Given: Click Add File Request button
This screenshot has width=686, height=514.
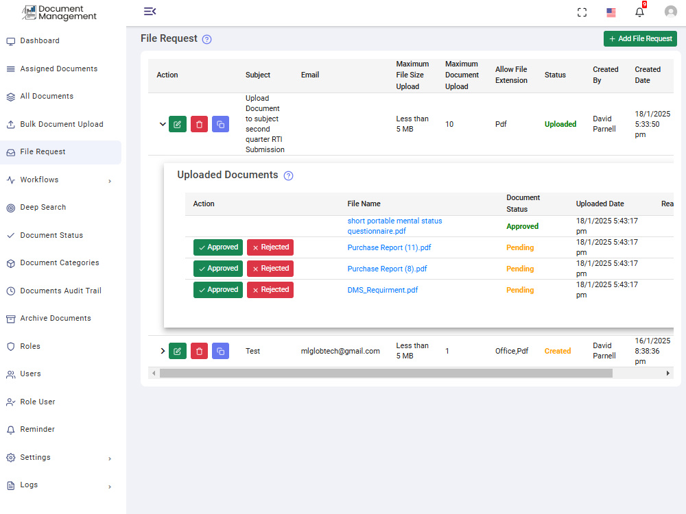Looking at the screenshot, I should 640,38.
